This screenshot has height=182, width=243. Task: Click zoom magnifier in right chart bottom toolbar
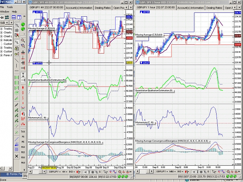pyautogui.click(x=228, y=172)
